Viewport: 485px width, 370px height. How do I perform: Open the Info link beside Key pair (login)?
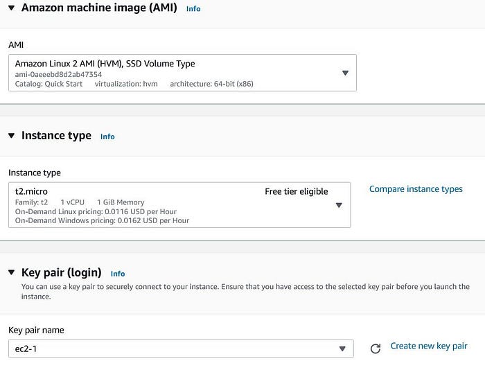118,274
